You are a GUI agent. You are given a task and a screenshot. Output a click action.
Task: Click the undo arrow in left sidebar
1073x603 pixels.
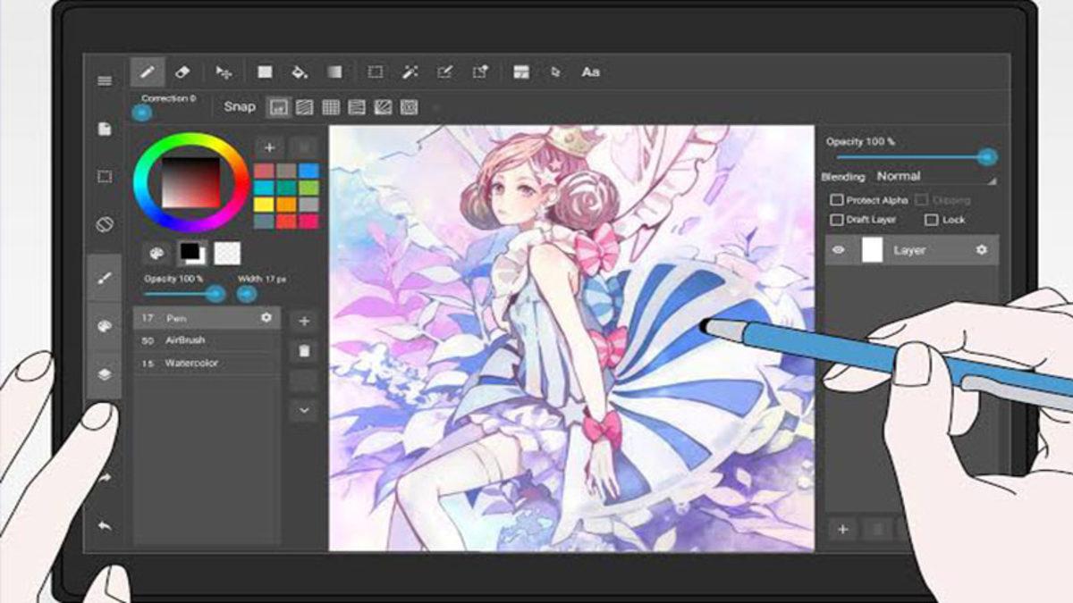(105, 526)
